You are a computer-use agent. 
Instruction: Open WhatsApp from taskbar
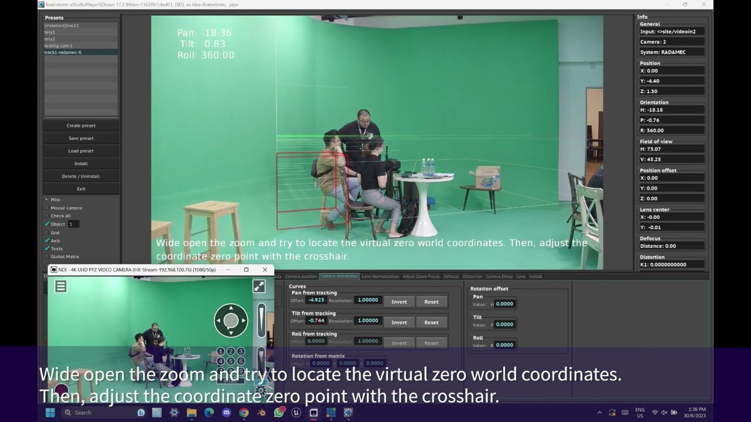[x=279, y=413]
